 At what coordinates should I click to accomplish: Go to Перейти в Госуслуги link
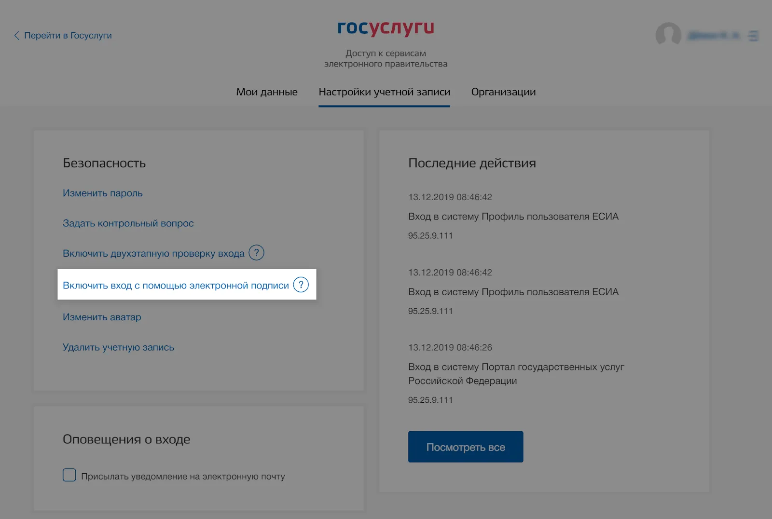[68, 35]
